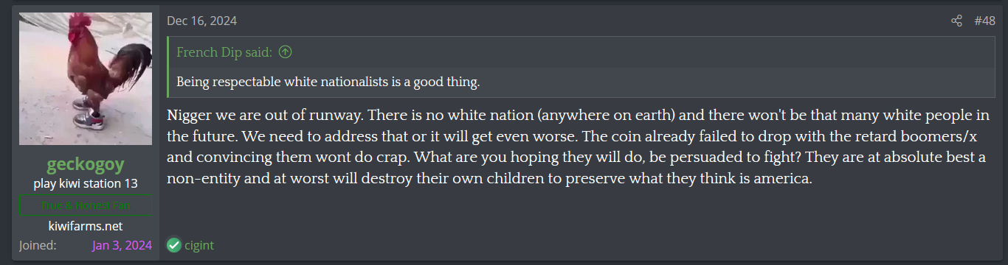View reactions by clicking 'cigint'
This screenshot has height=265, width=1008.
(x=199, y=245)
